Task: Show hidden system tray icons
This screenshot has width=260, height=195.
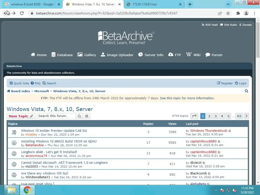Action: [216, 190]
